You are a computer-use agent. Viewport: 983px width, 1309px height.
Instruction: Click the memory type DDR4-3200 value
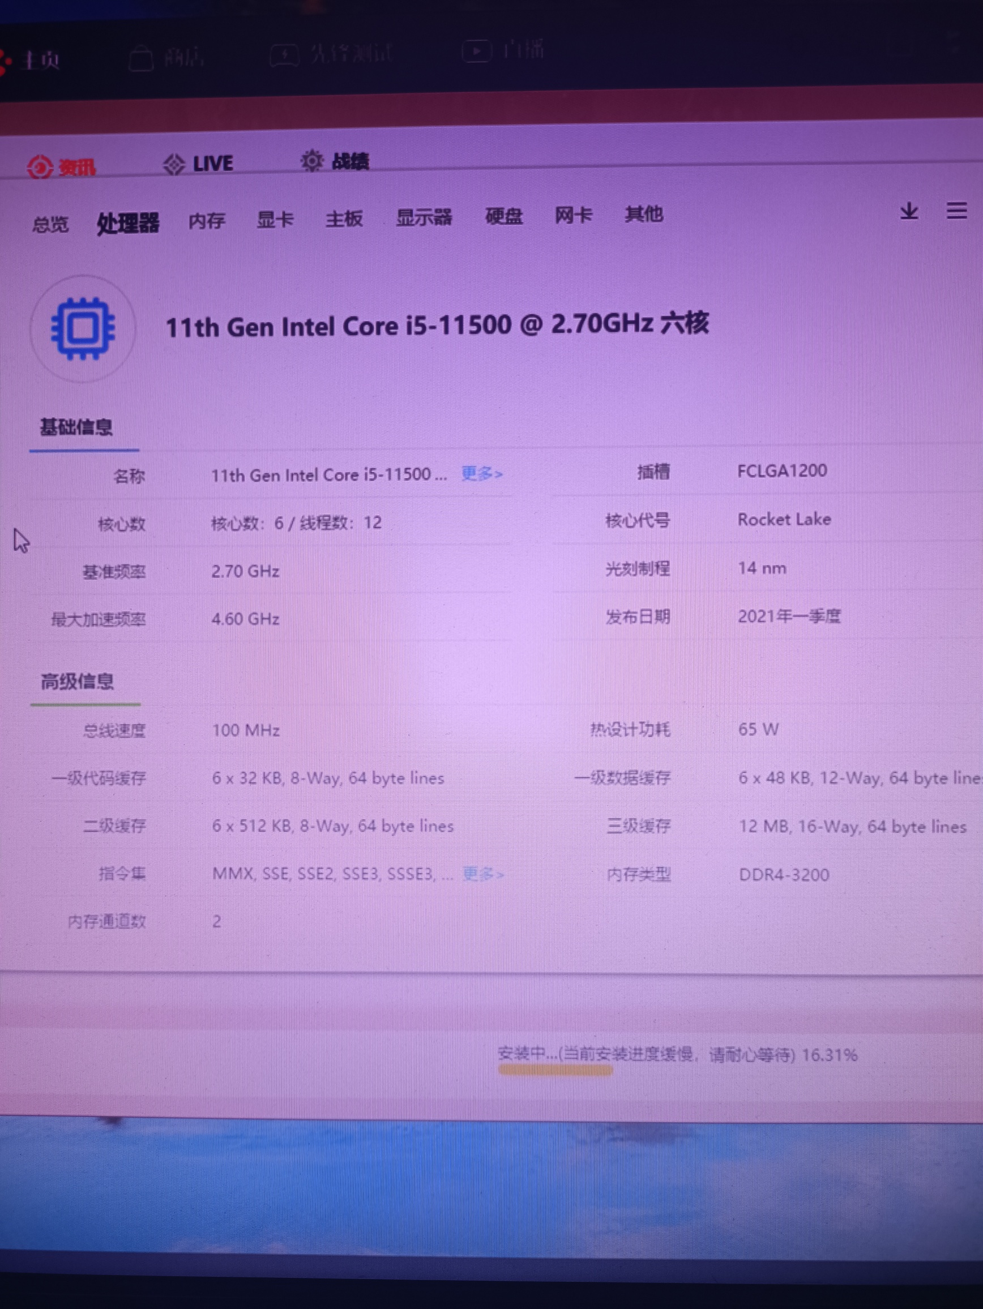[x=784, y=875]
